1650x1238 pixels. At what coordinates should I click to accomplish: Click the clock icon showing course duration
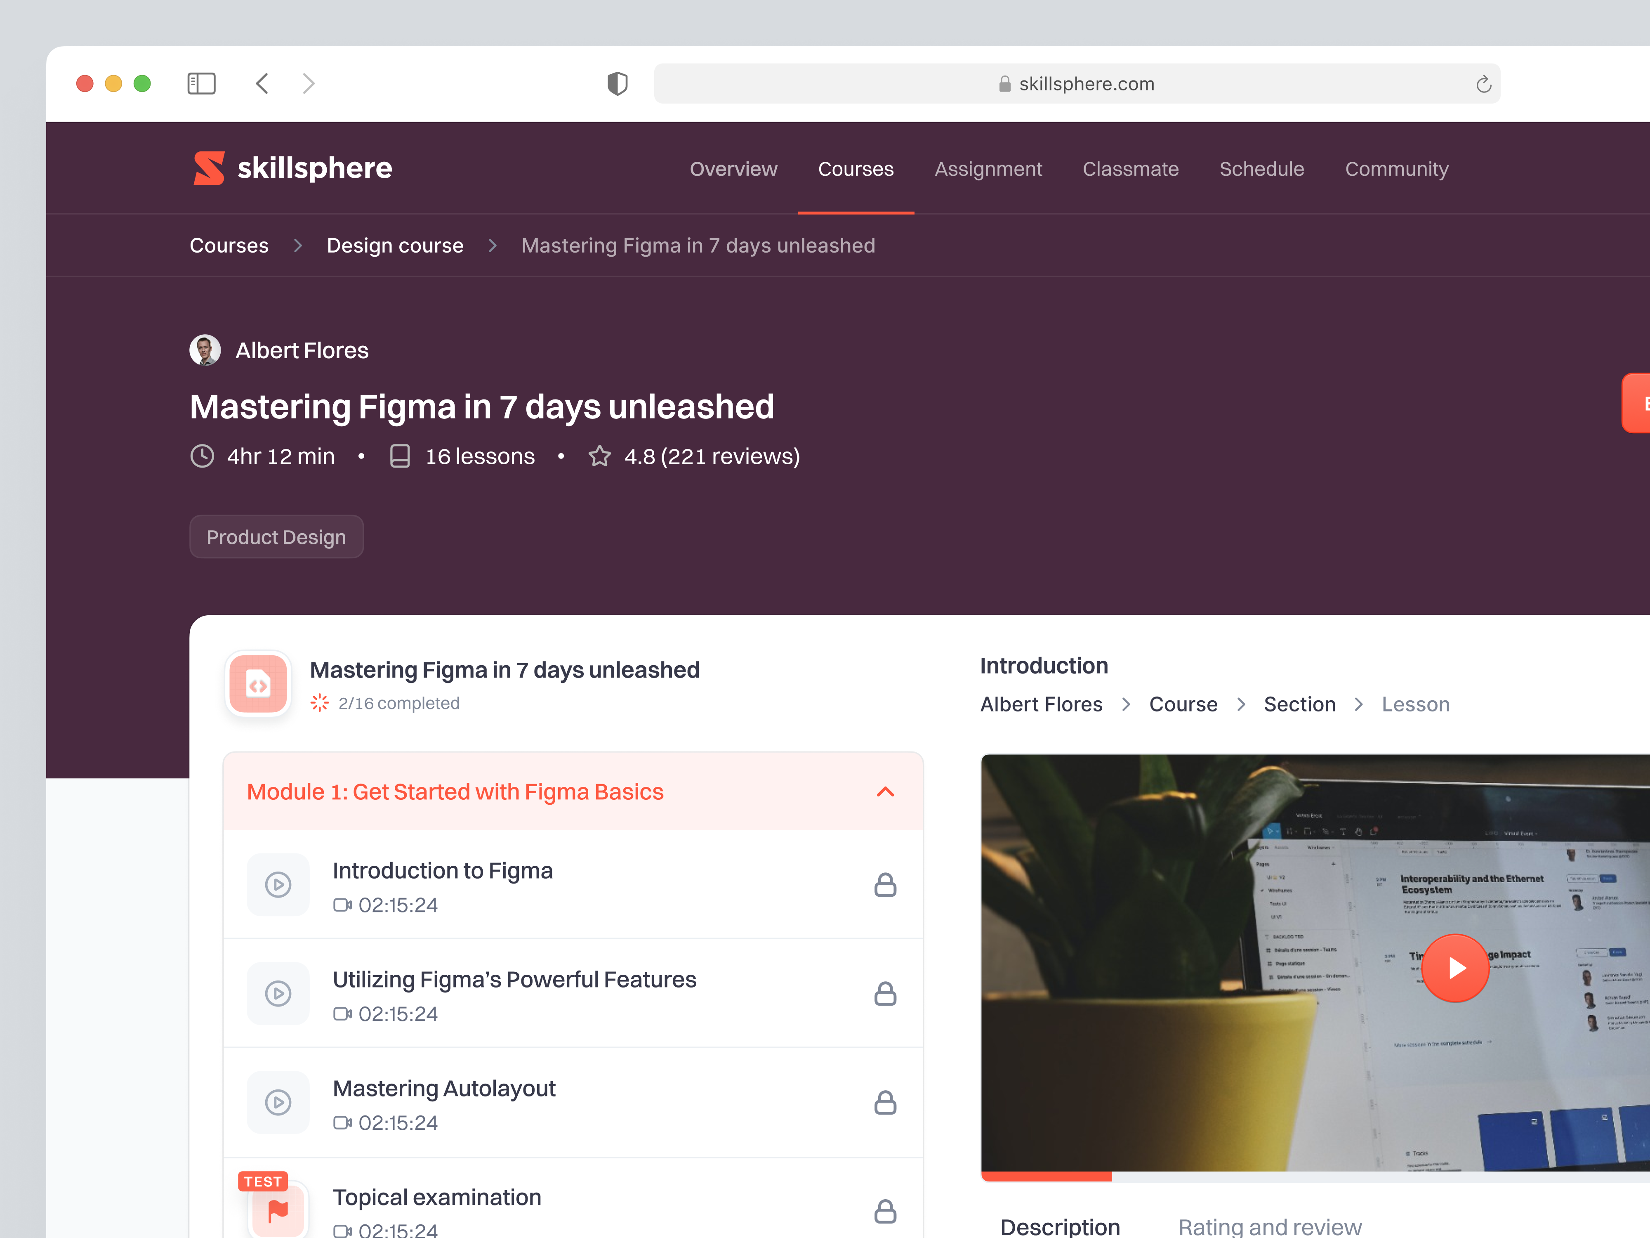(x=201, y=456)
